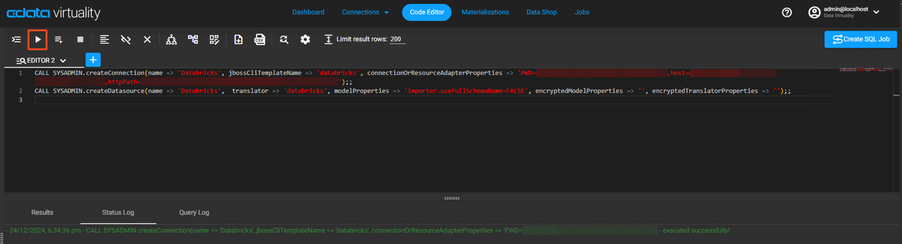Click the new file plus-document icon
902x244 pixels.
(x=238, y=39)
